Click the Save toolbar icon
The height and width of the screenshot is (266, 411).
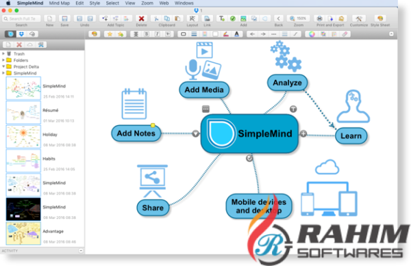pos(64,18)
